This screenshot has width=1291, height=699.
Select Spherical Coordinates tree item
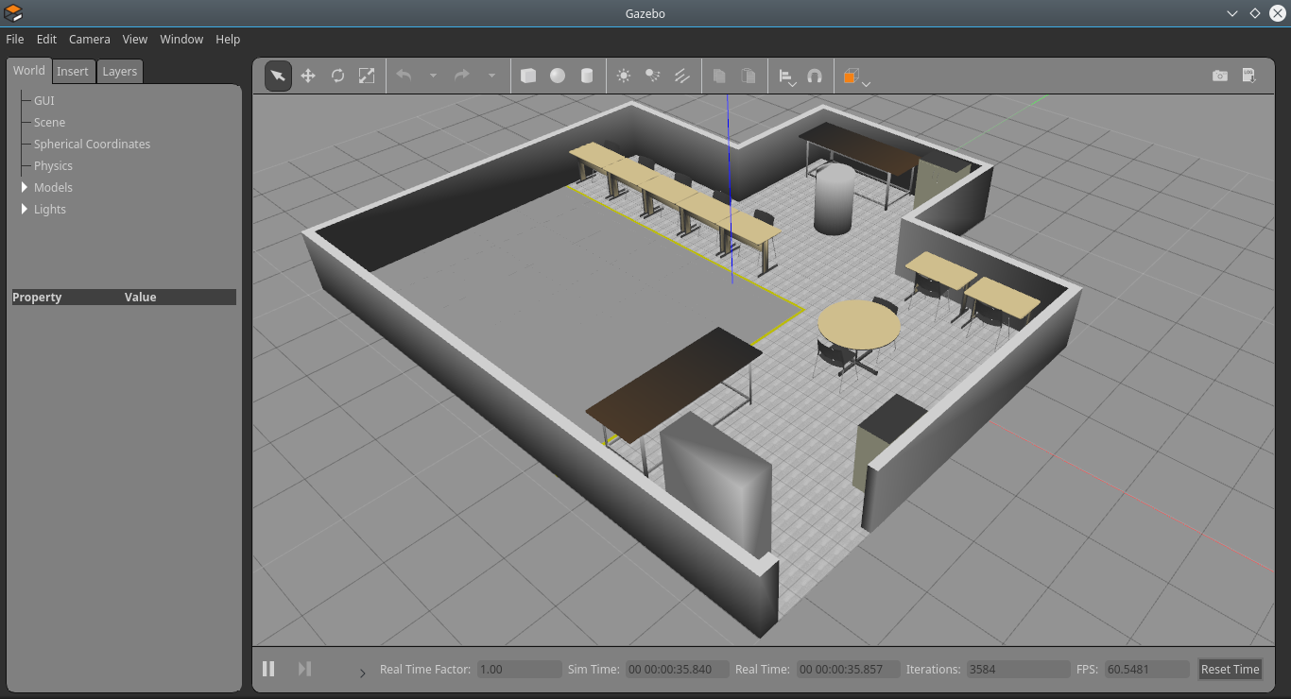(x=93, y=144)
